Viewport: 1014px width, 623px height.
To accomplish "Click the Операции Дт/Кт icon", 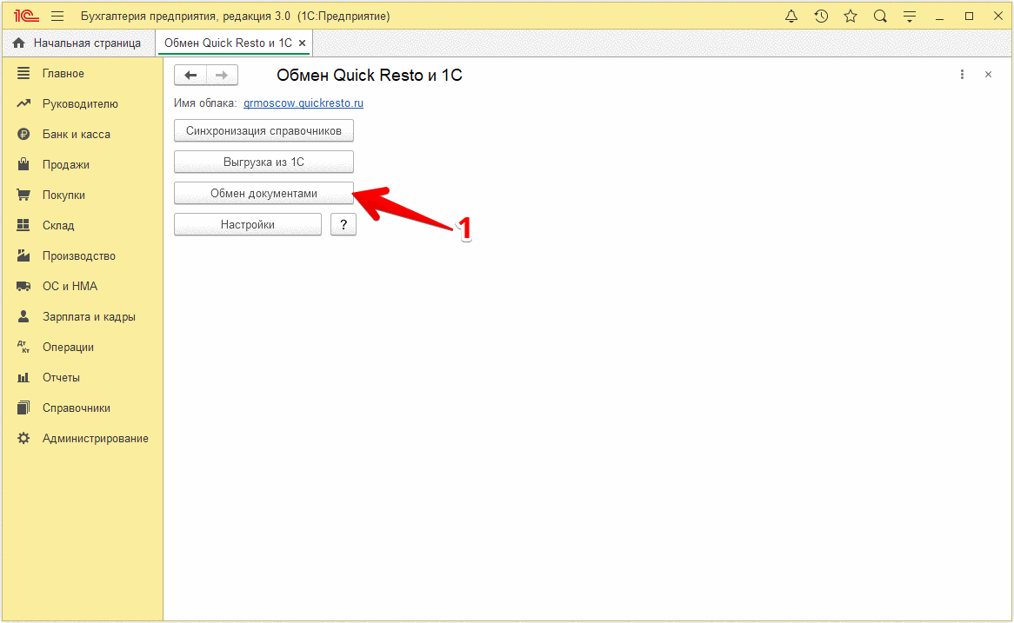I will 23,347.
